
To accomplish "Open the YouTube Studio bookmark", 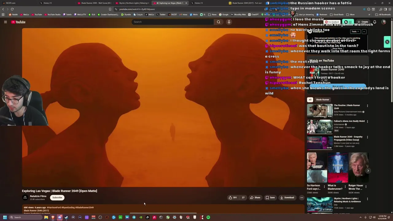I will click(53, 14).
